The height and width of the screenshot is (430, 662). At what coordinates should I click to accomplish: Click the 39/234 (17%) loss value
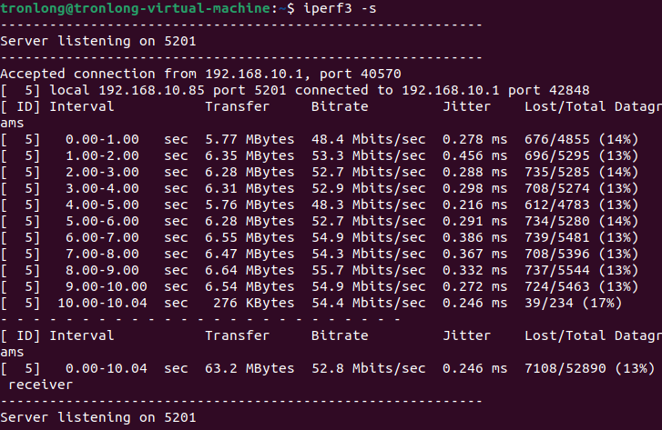pyautogui.click(x=573, y=303)
